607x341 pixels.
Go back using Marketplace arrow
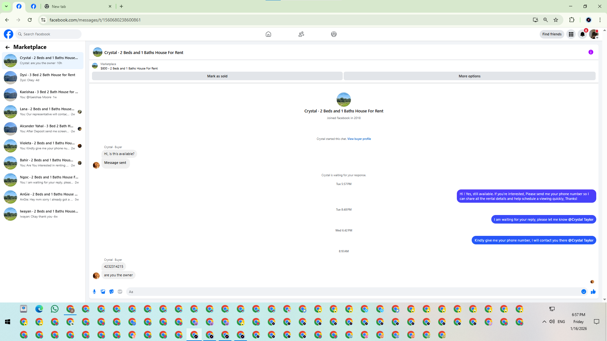[8, 47]
